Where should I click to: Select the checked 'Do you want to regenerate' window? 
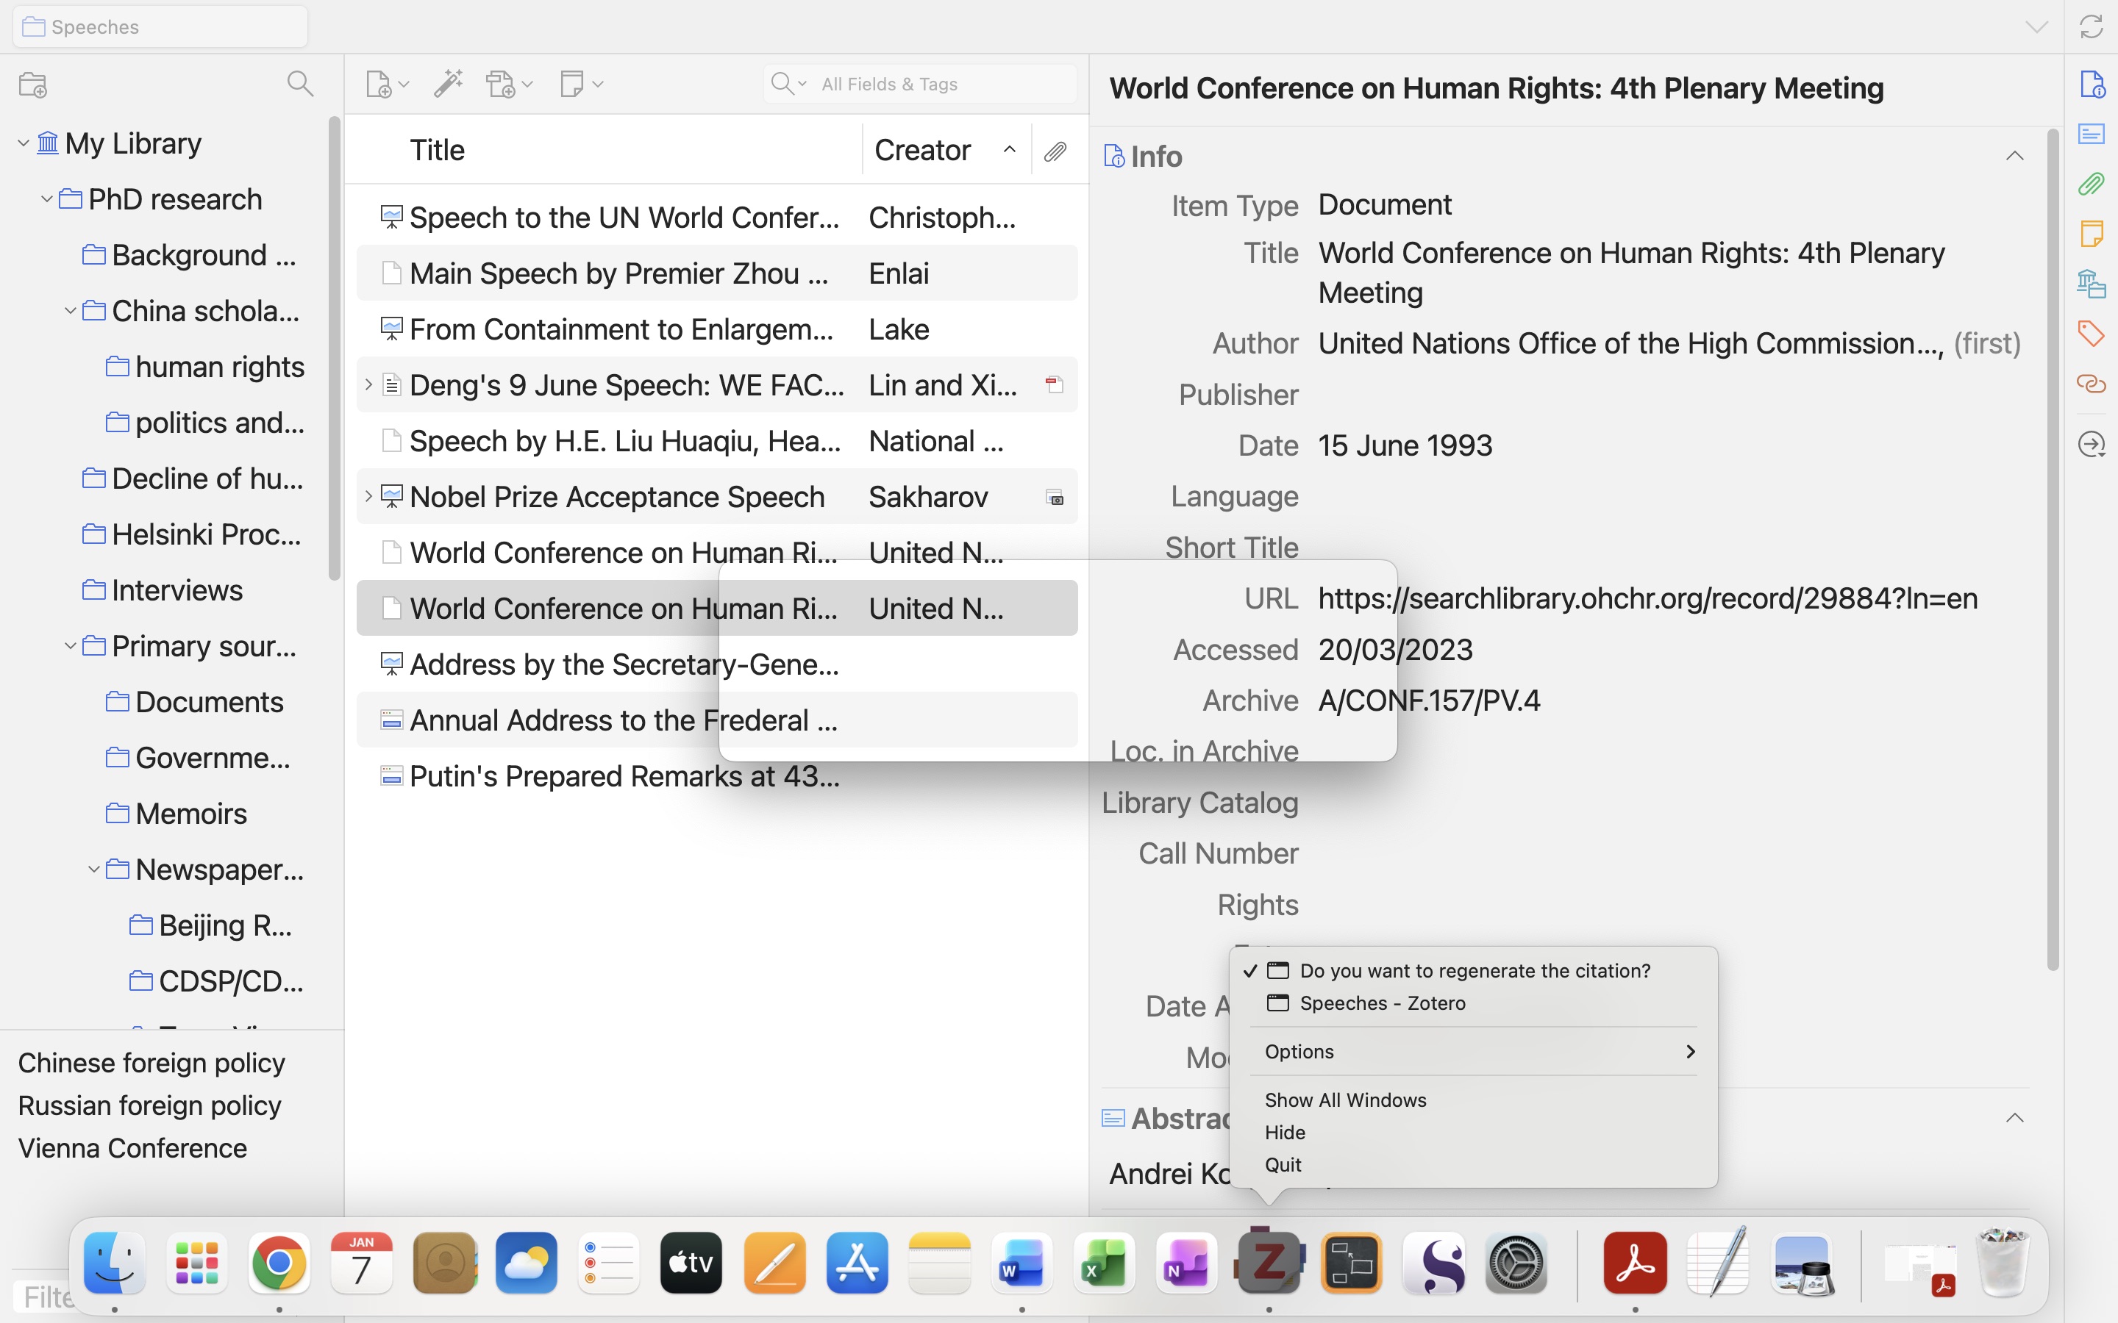coord(1474,970)
